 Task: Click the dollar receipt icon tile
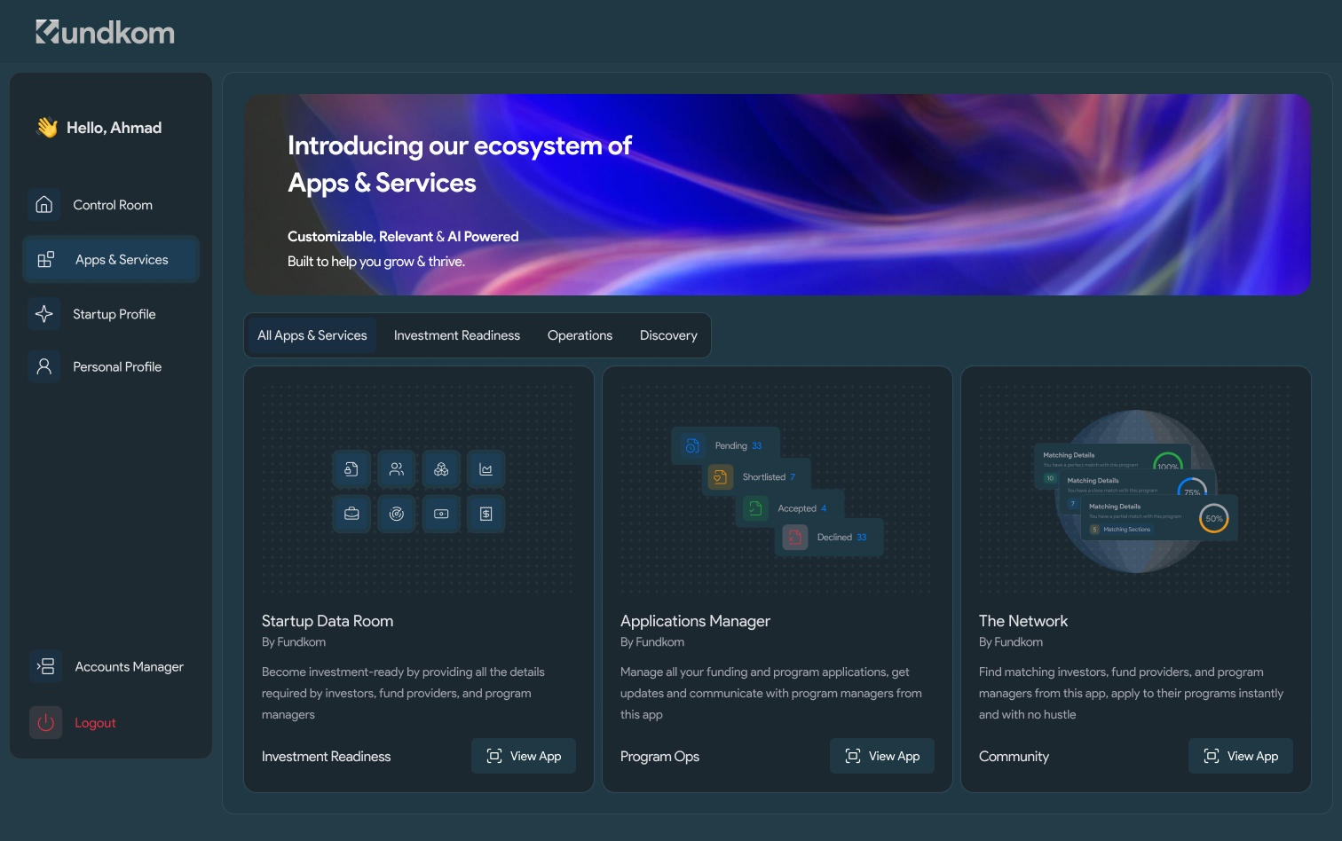click(x=485, y=514)
